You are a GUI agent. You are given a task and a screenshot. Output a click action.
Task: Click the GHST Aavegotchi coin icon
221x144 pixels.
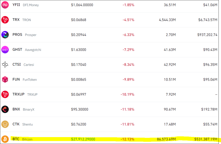click(x=5, y=50)
